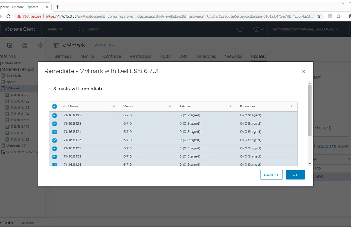The height and width of the screenshot is (228, 351).
Task: Toggle the select-all hosts header checkbox
Action: pyautogui.click(x=54, y=107)
